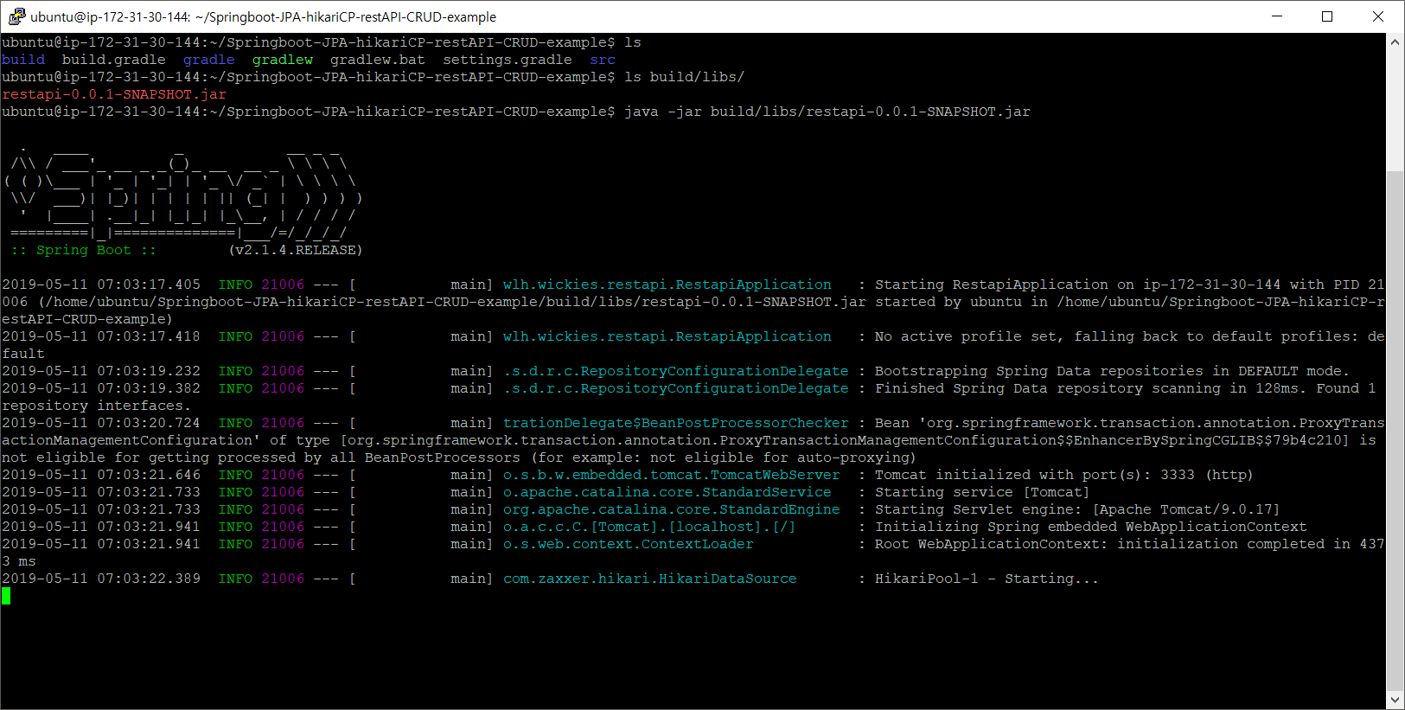Click 'Tomcat initialized with port(s): 3333 (http)' message
The width and height of the screenshot is (1405, 710).
[x=1064, y=475]
